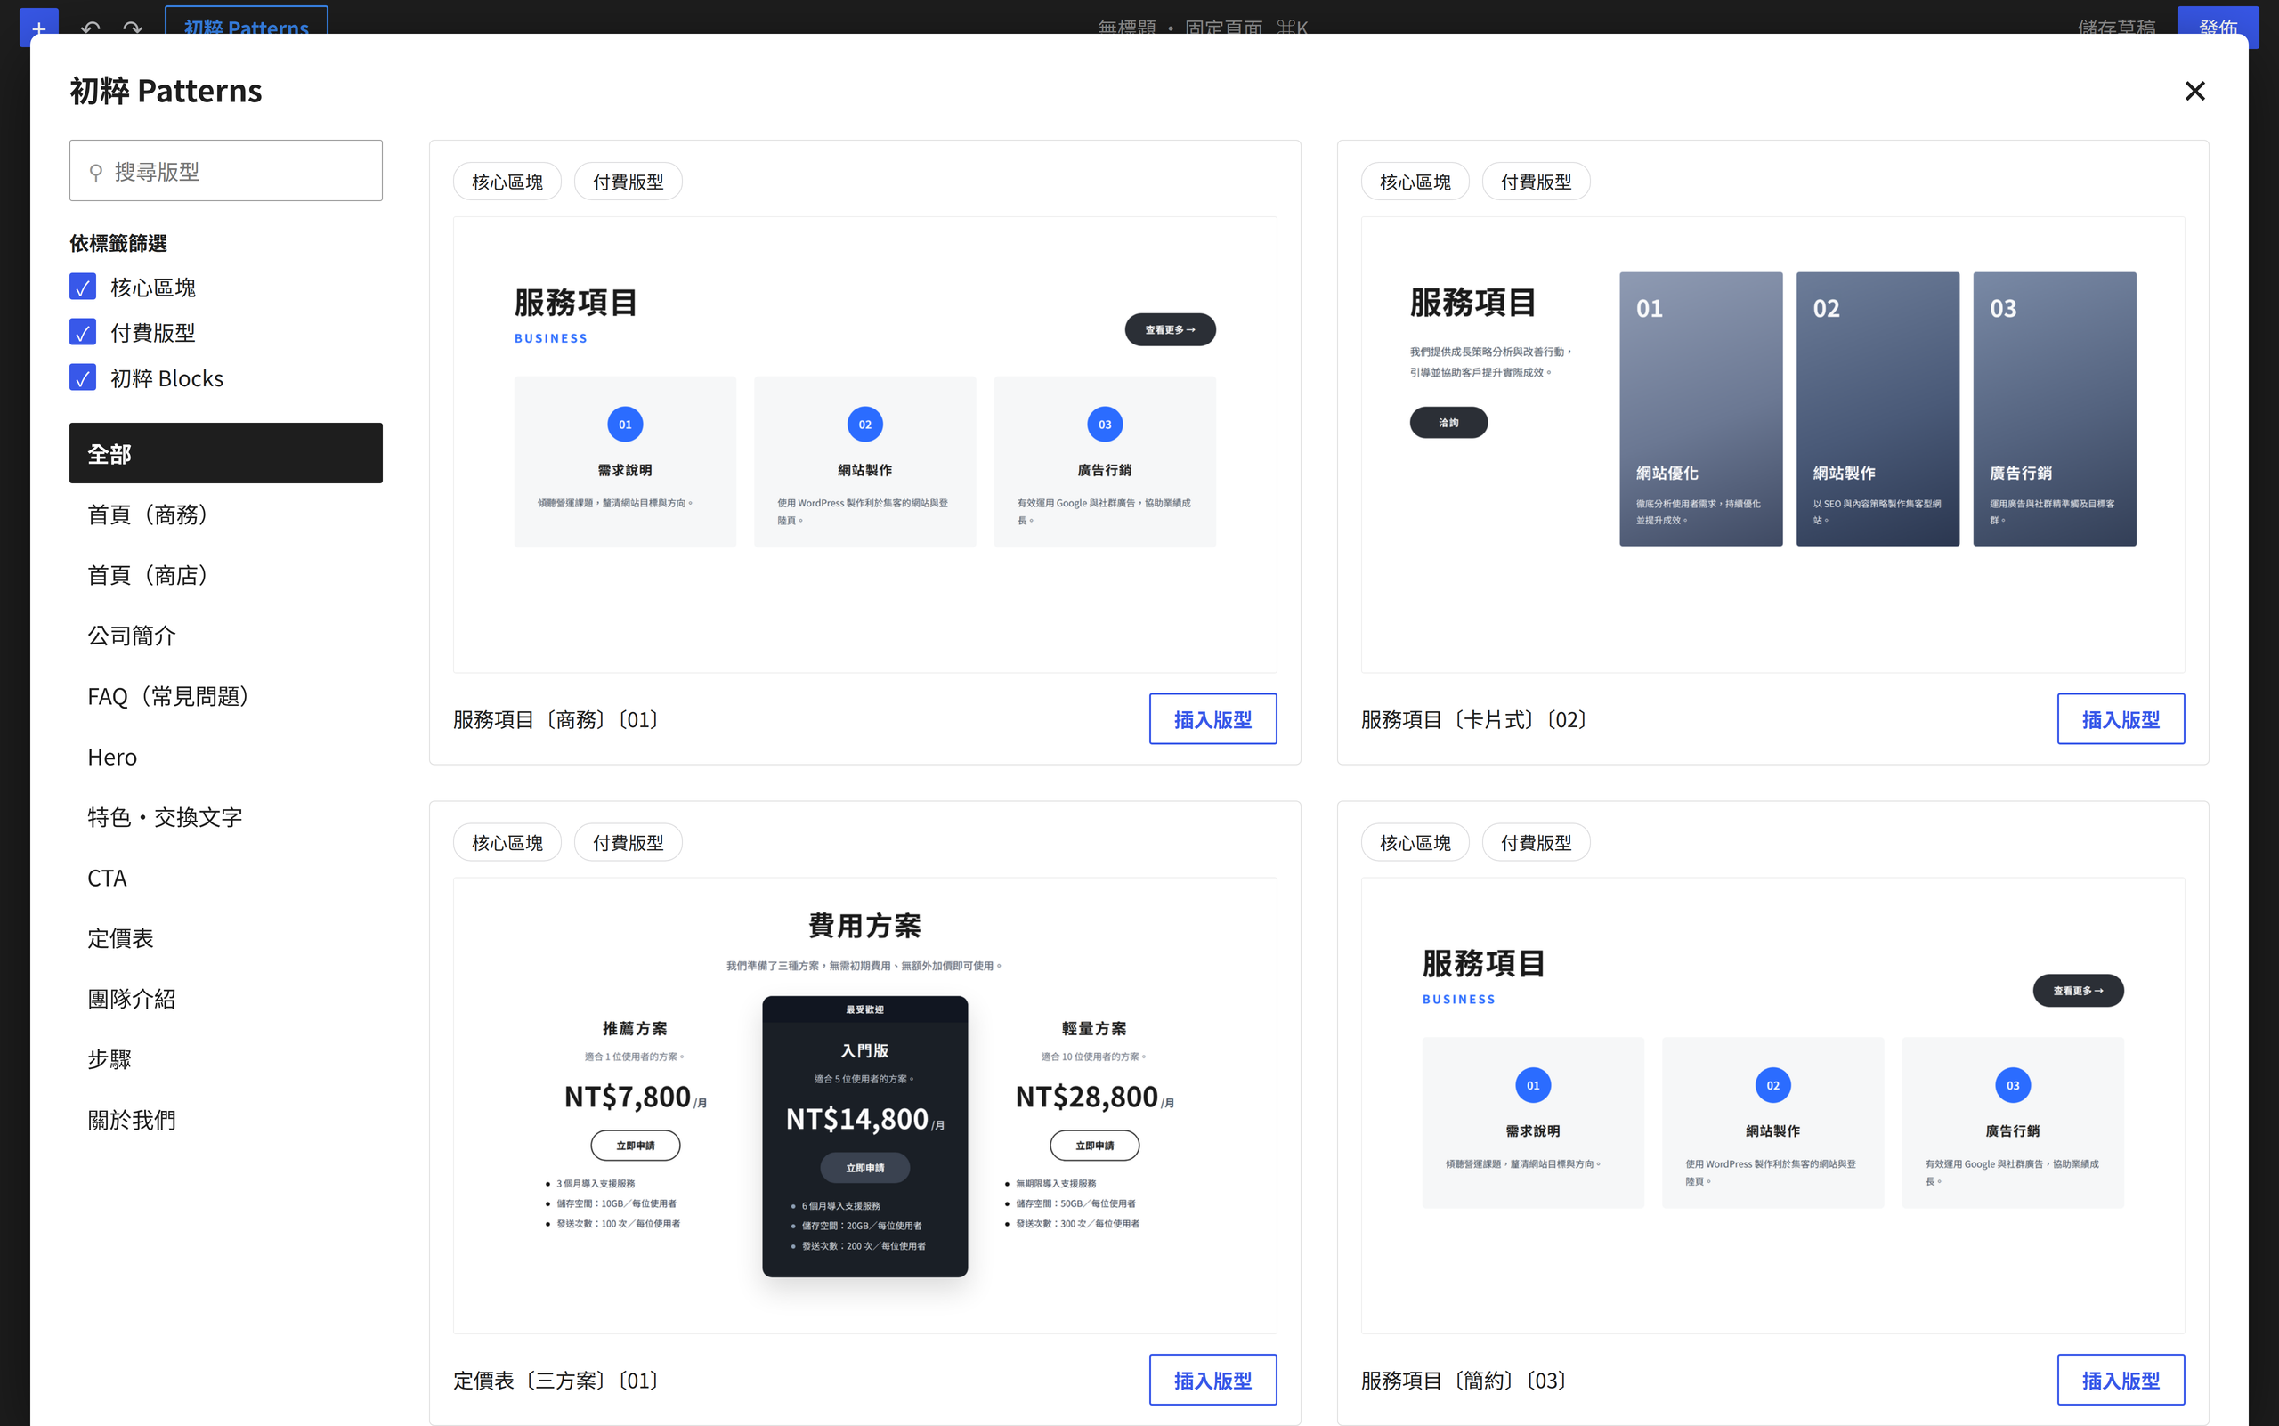
Task: Select the 定價表 category
Action: (x=226, y=937)
